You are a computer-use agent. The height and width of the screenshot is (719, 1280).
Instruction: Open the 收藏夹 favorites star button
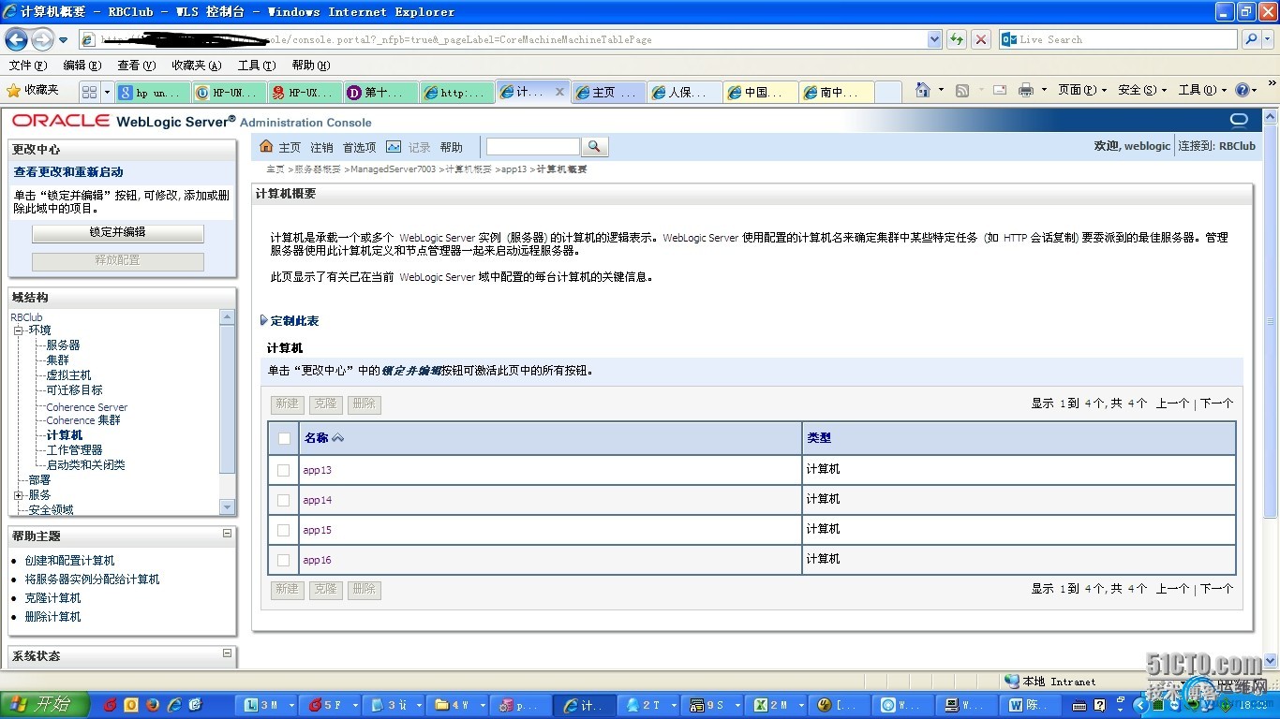coord(33,90)
